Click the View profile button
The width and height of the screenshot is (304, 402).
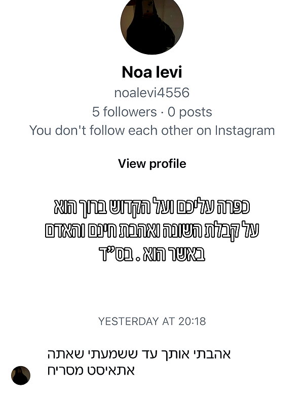152,163
